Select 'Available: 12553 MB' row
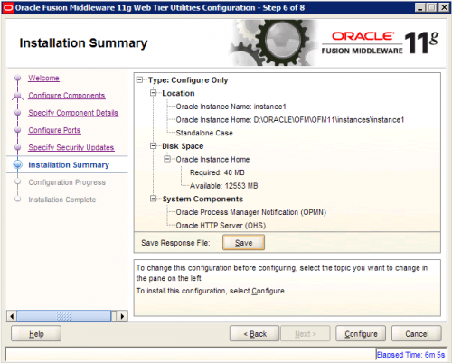Viewport: 452px width, 363px height. [x=224, y=186]
